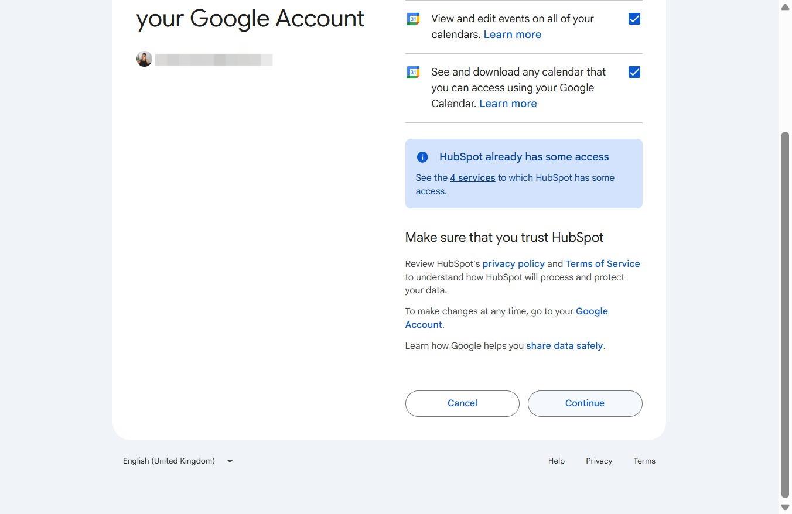Uncheck 'View and edit events on all of your calendars'

pyautogui.click(x=634, y=19)
